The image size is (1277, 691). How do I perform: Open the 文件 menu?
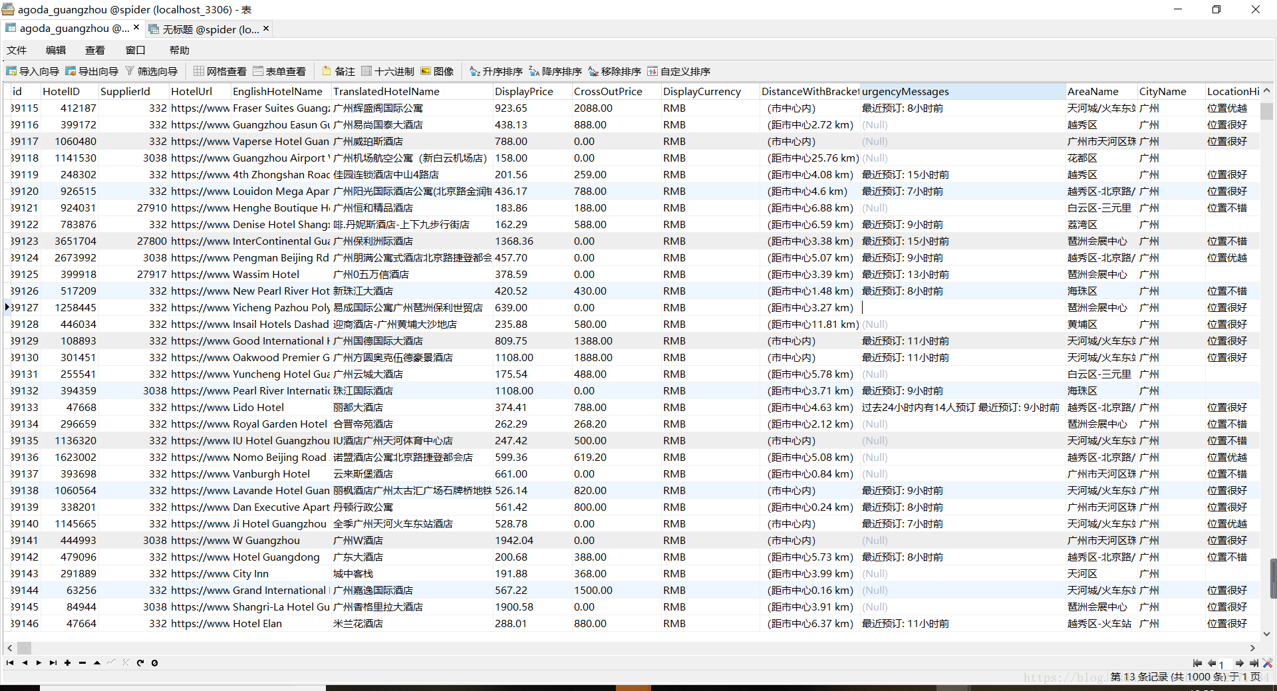click(x=17, y=50)
